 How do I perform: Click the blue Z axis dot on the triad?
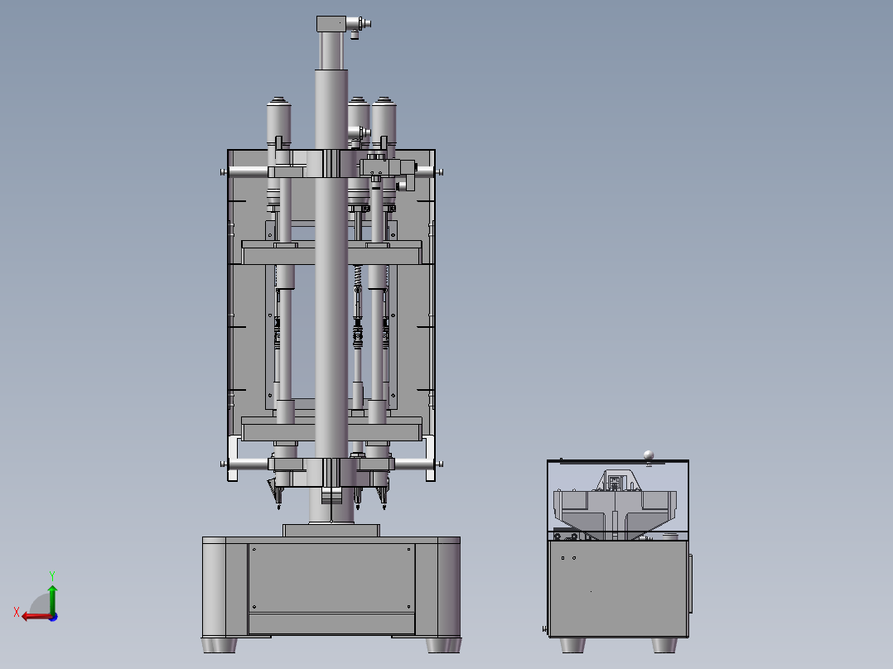(x=54, y=617)
